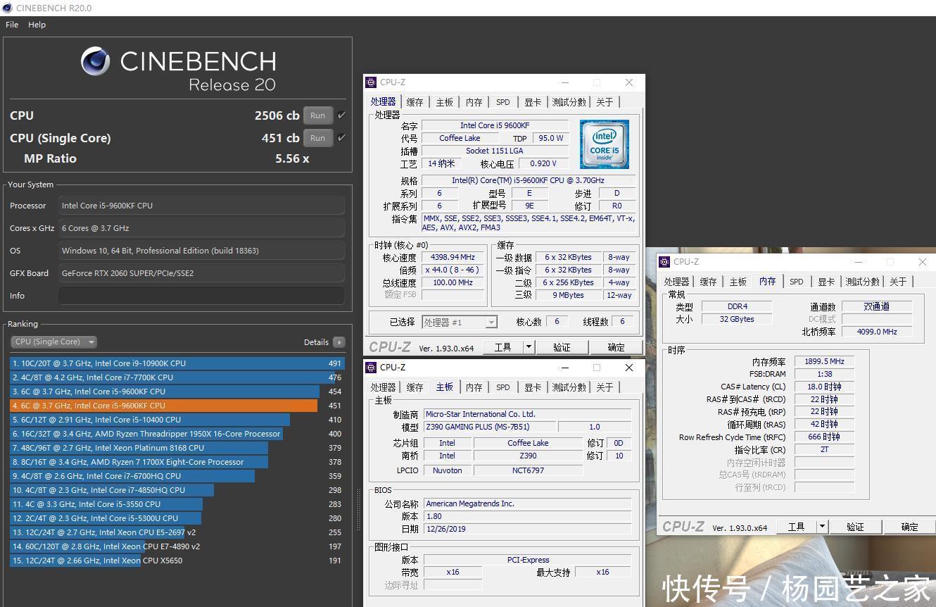Switch to 缓存 tab in mainboard CPU-Z window
The image size is (936, 607).
pos(415,387)
